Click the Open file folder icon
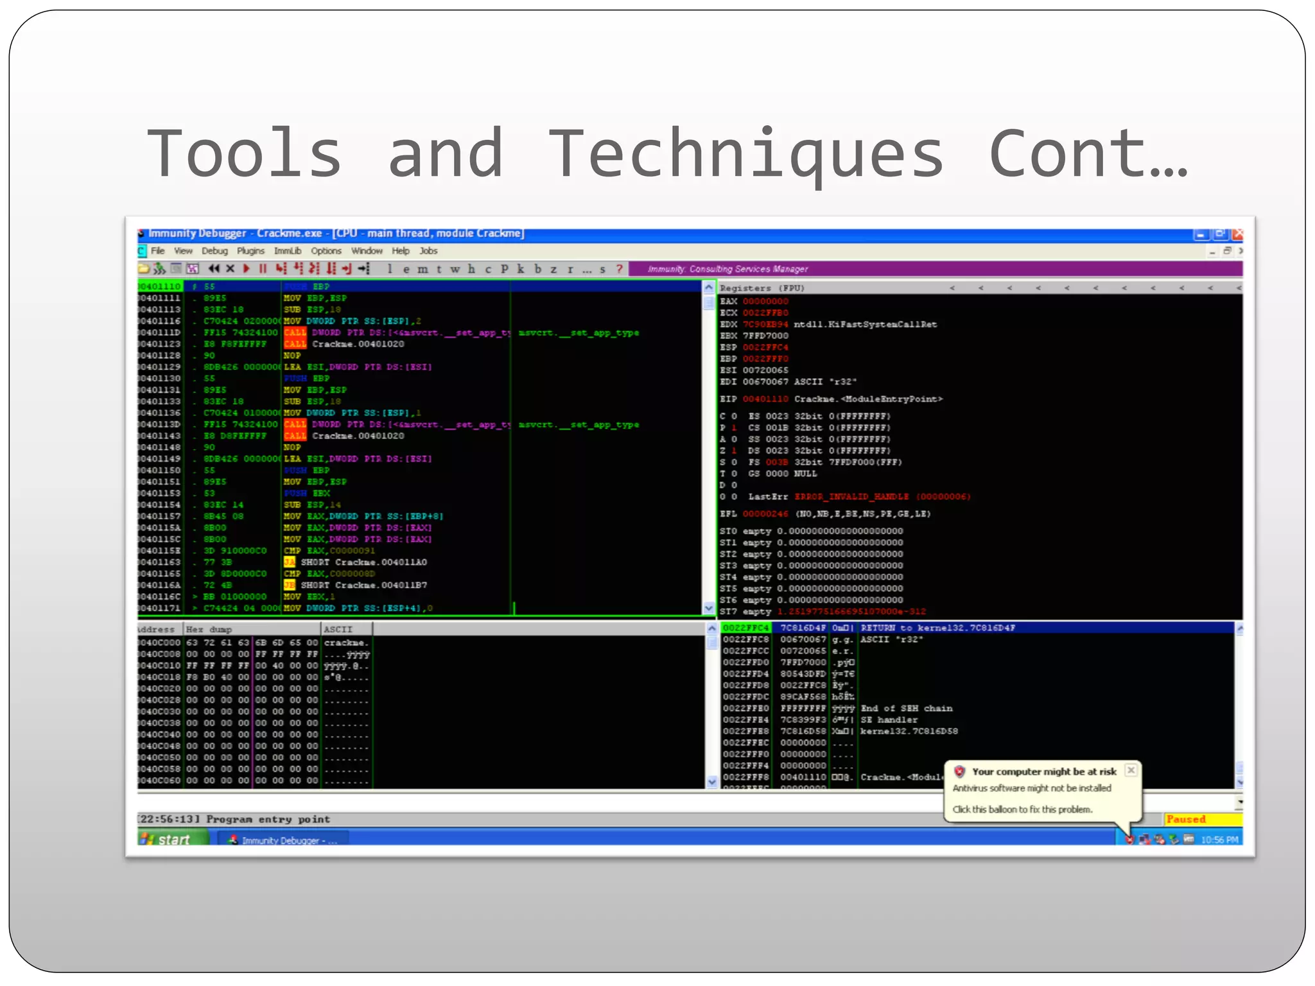The width and height of the screenshot is (1315, 986). tap(143, 269)
